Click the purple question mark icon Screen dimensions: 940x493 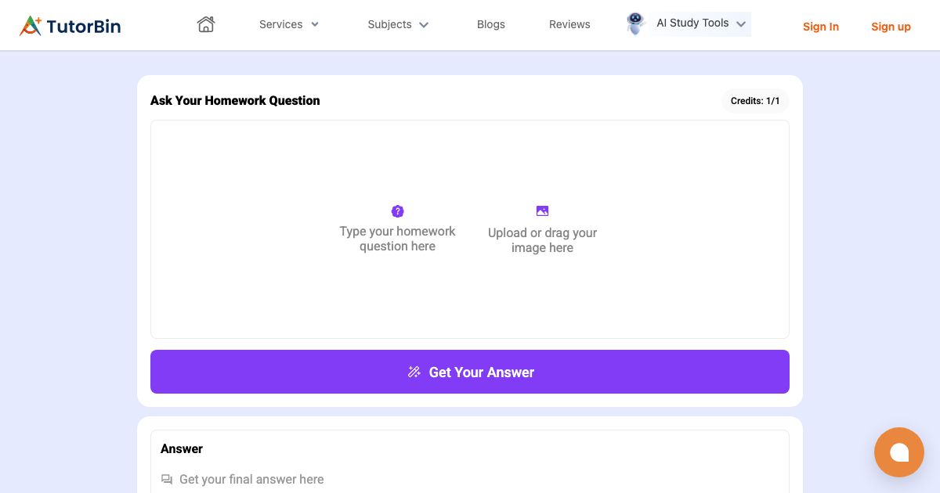click(x=397, y=211)
